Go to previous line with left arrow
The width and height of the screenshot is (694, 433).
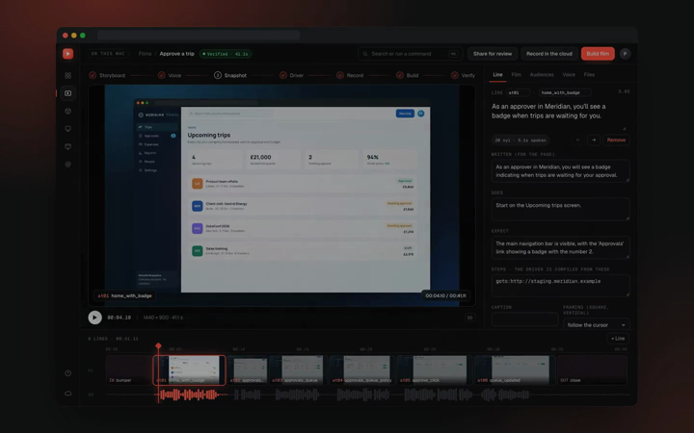[577, 140]
